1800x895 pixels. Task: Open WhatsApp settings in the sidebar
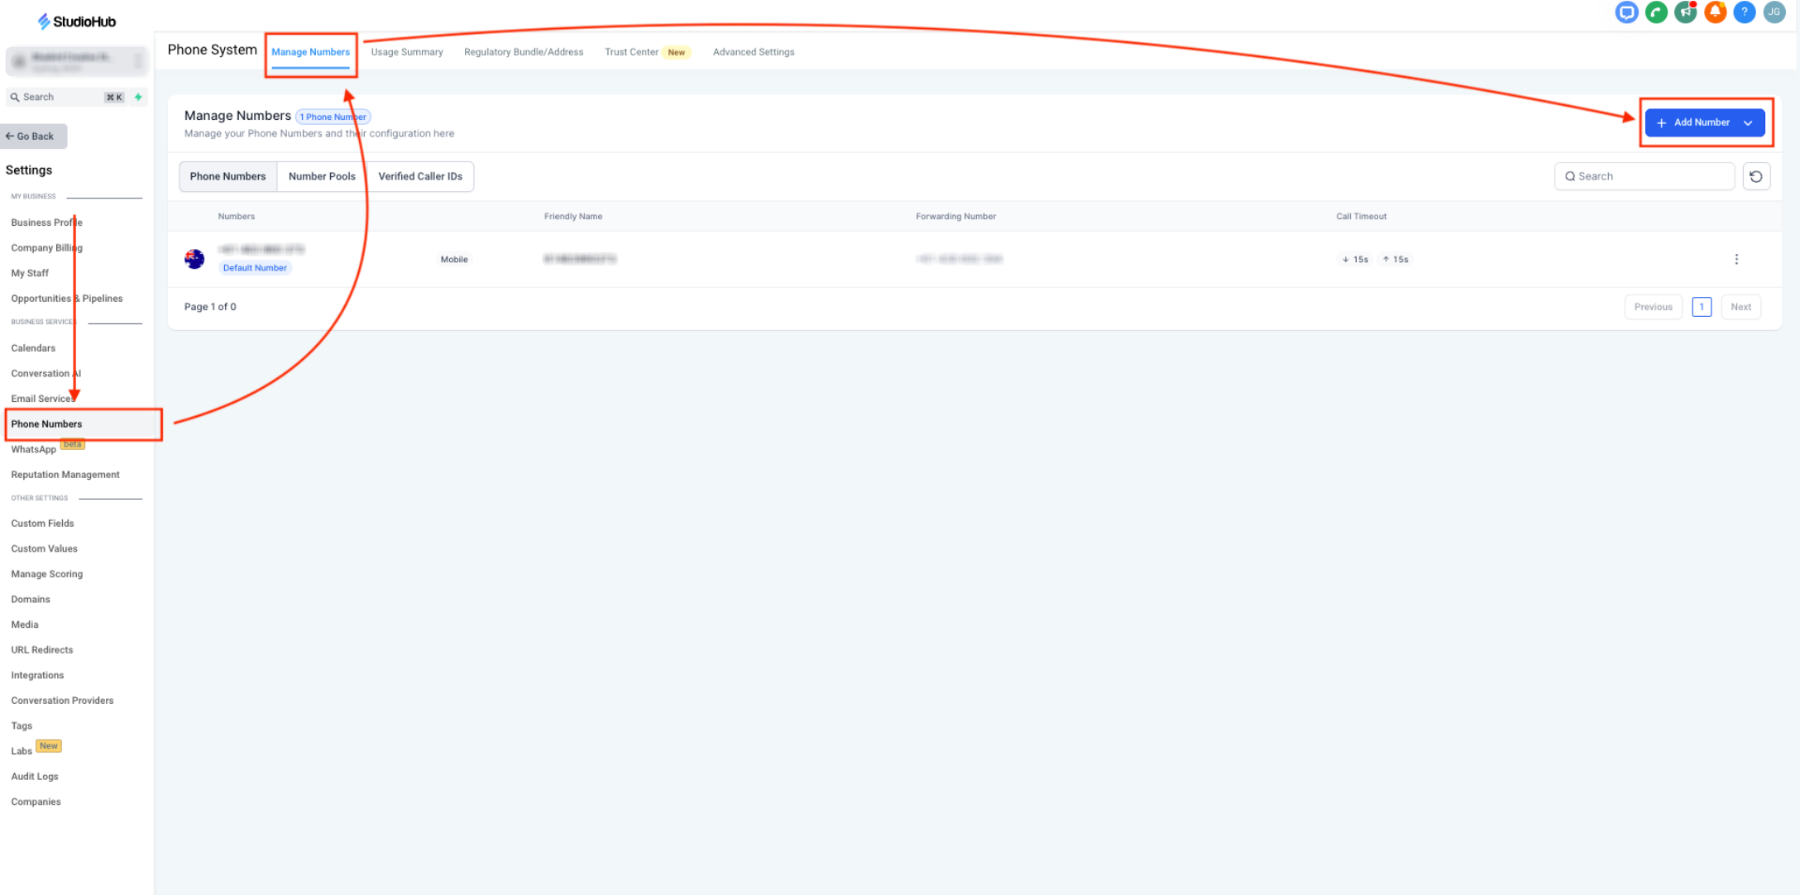click(x=34, y=449)
